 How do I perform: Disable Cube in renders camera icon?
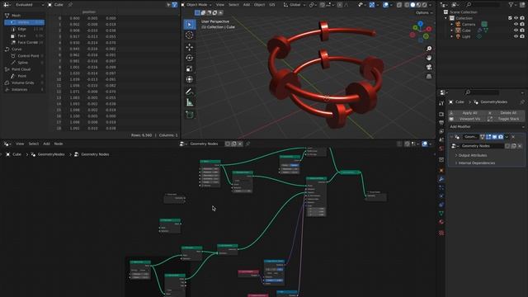522,31
